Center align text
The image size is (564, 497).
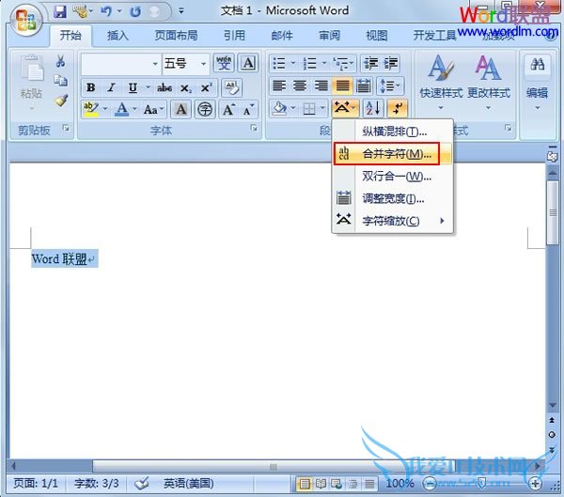(300, 85)
